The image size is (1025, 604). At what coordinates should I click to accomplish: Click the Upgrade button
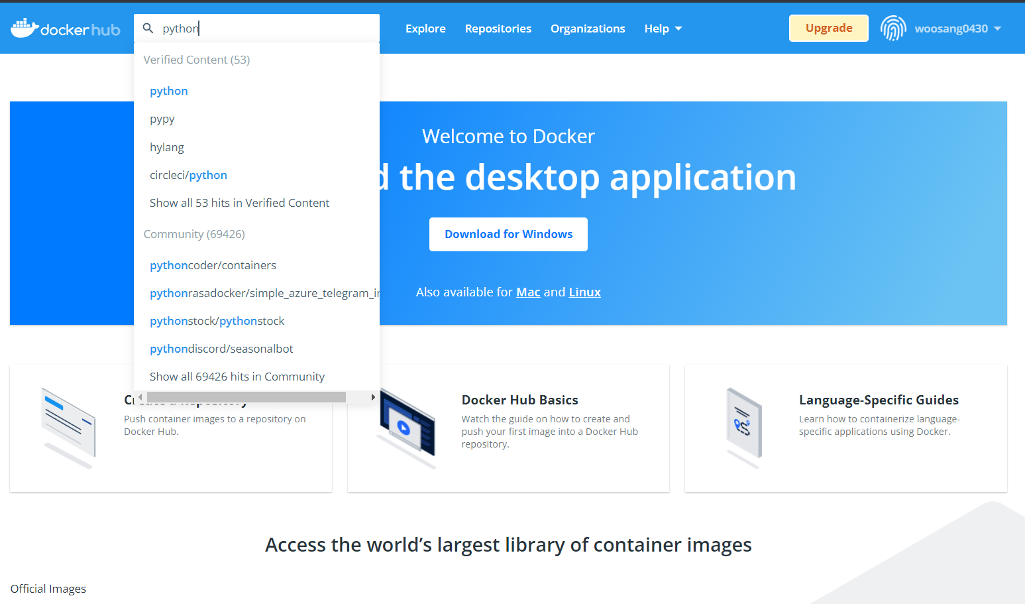click(829, 28)
